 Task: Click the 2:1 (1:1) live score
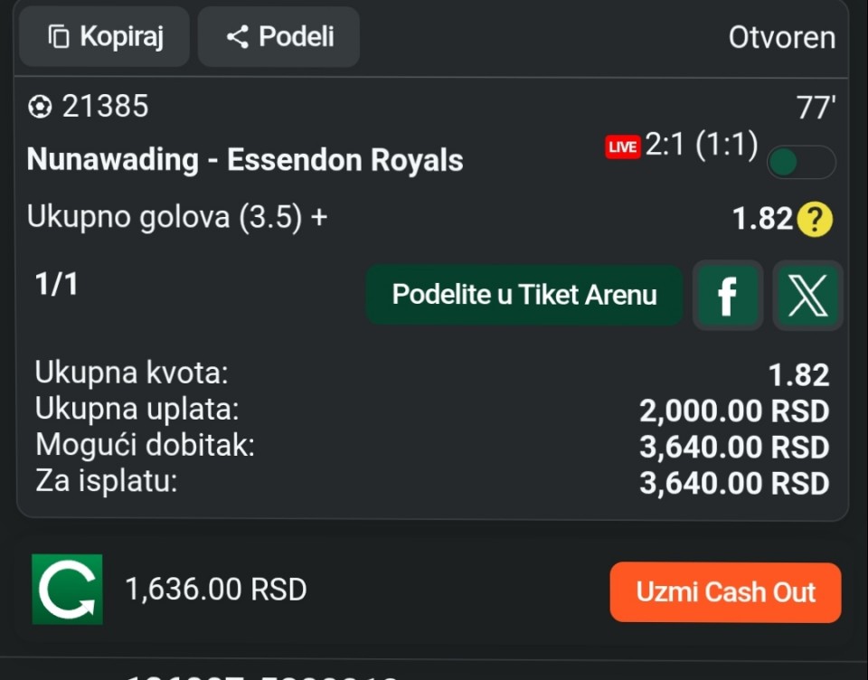(701, 146)
